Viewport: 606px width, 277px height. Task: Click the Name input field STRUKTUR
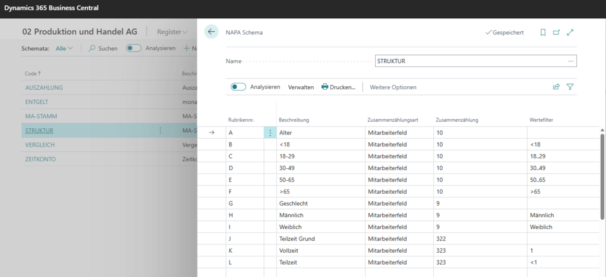click(476, 61)
